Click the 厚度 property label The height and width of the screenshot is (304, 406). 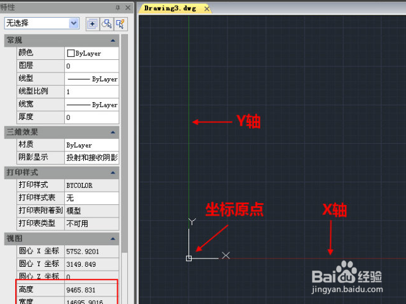click(26, 117)
